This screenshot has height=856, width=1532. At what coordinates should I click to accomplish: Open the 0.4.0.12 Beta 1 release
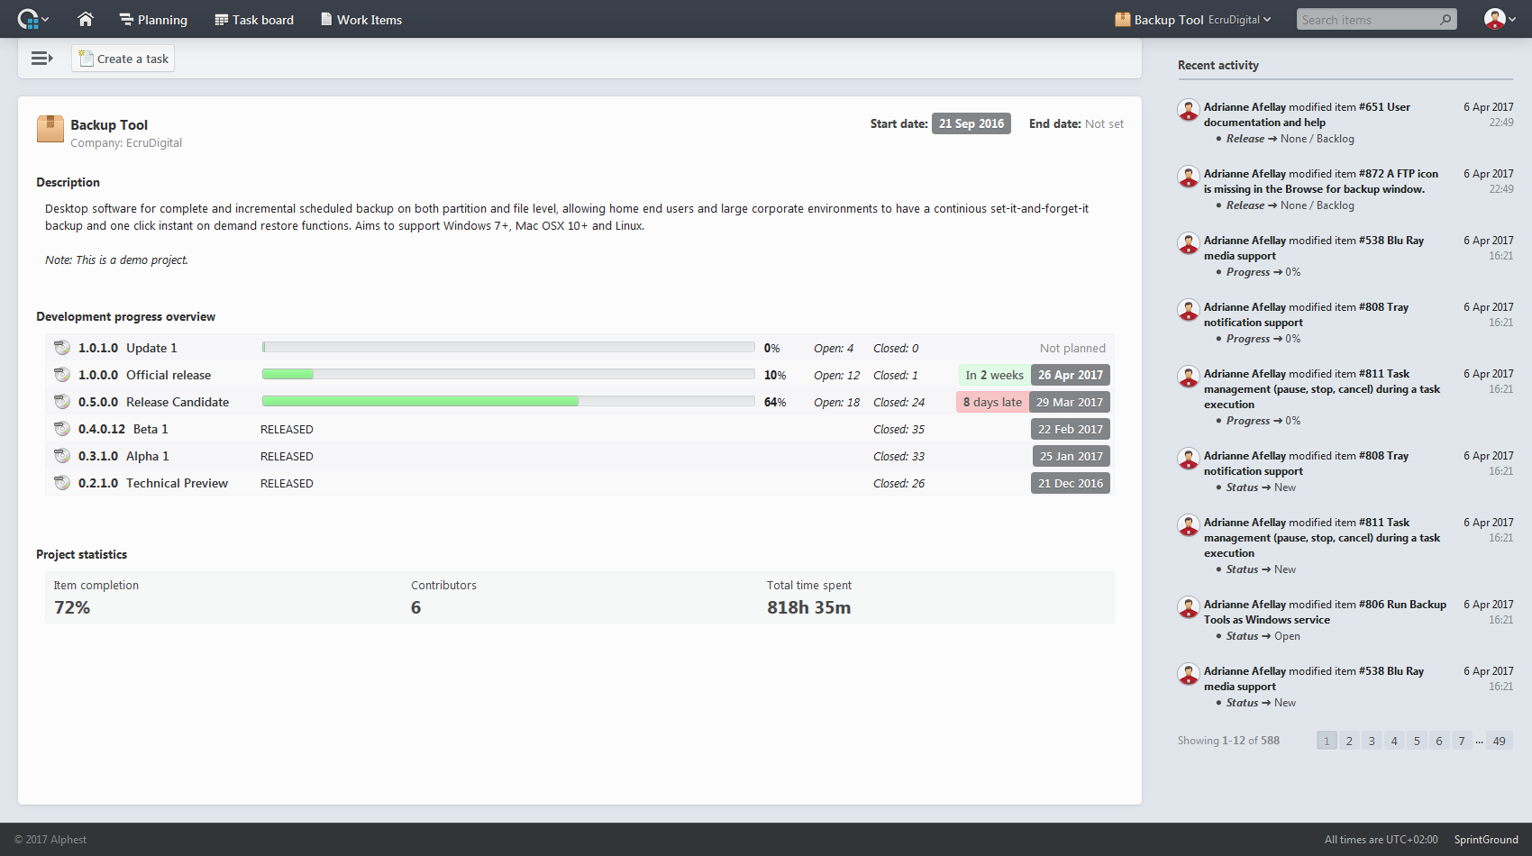(x=123, y=429)
